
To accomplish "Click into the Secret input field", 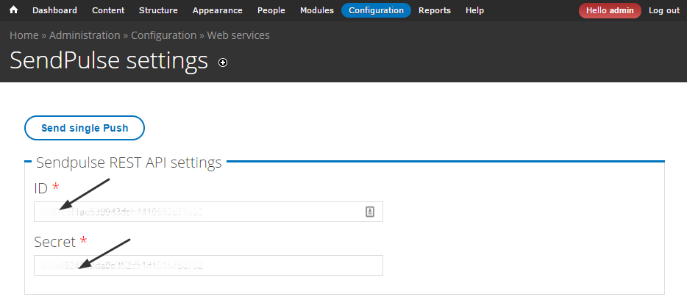I will tap(208, 265).
